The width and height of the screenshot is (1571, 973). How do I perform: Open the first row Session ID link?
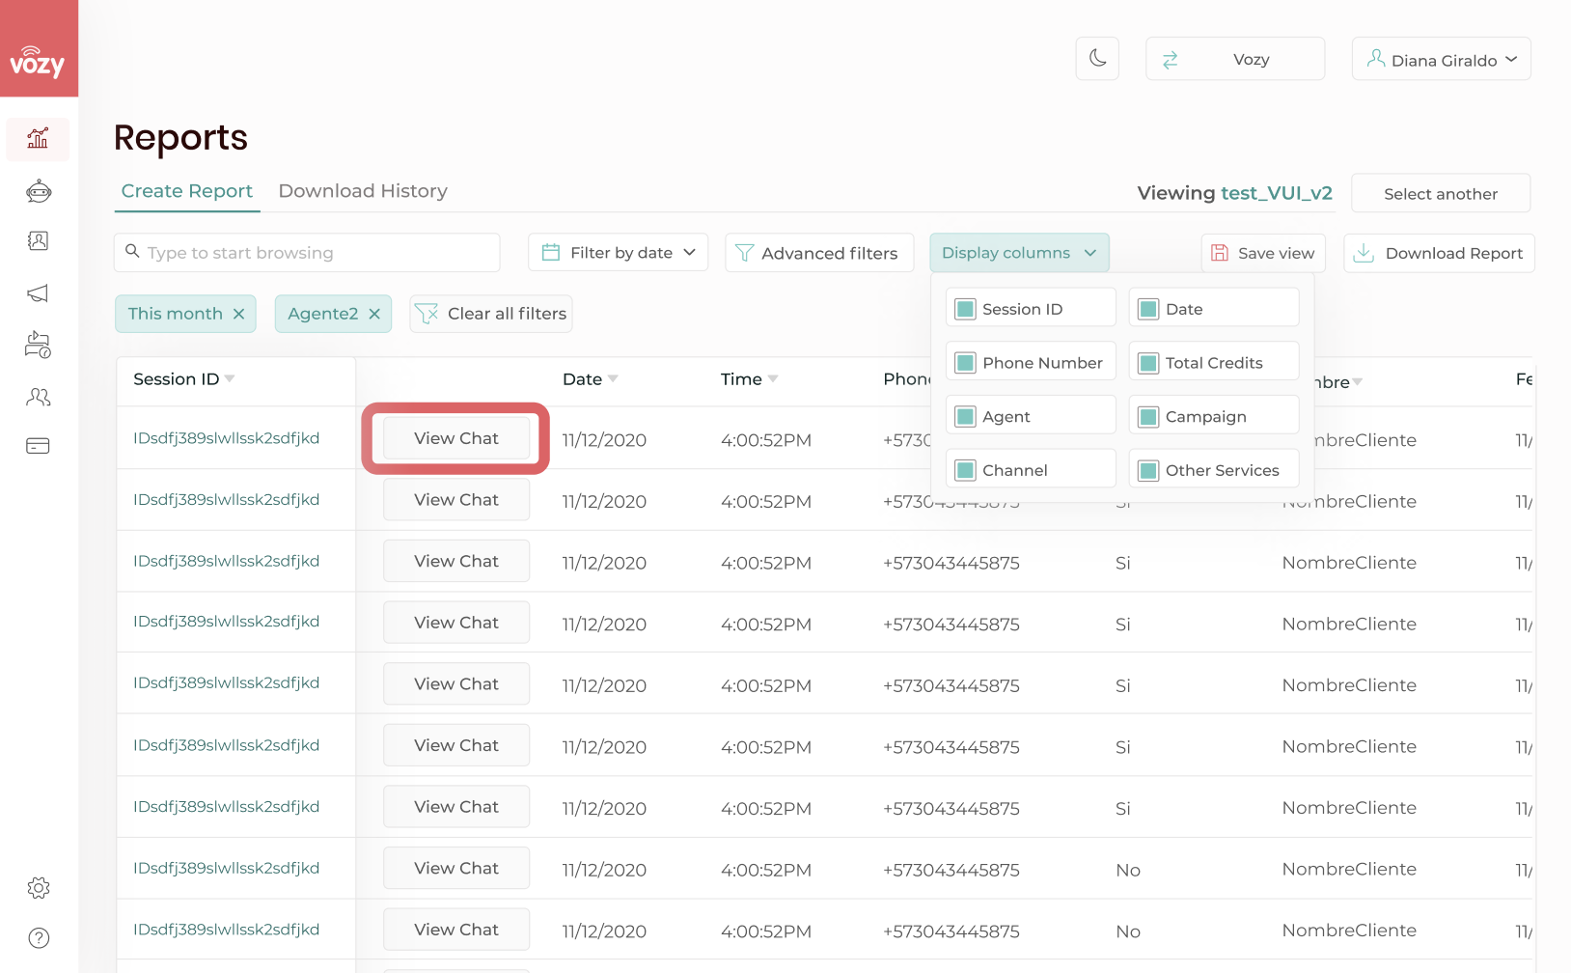[x=226, y=438]
